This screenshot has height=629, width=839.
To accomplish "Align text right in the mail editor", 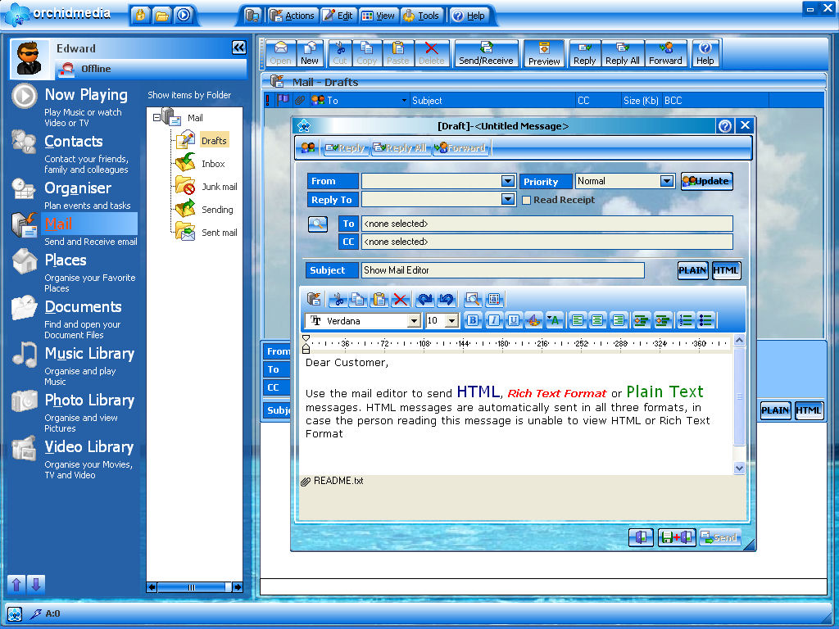I will 618,320.
